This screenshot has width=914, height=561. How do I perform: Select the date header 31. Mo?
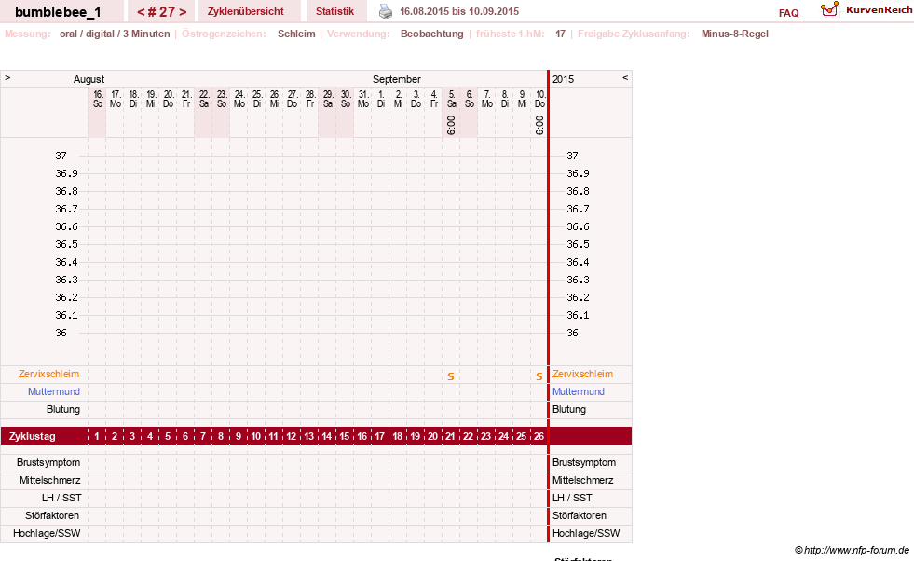click(x=363, y=99)
